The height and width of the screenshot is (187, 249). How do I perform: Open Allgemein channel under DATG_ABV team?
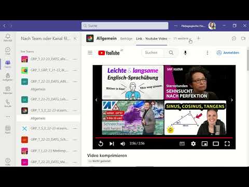click(38, 89)
